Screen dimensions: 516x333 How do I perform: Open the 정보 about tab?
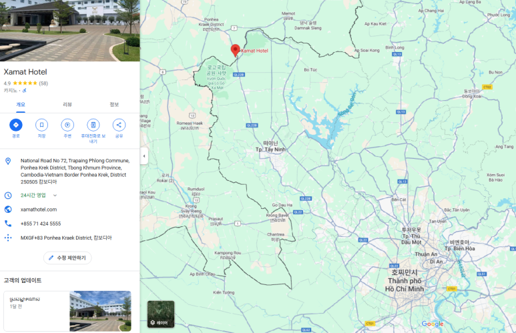[114, 105]
